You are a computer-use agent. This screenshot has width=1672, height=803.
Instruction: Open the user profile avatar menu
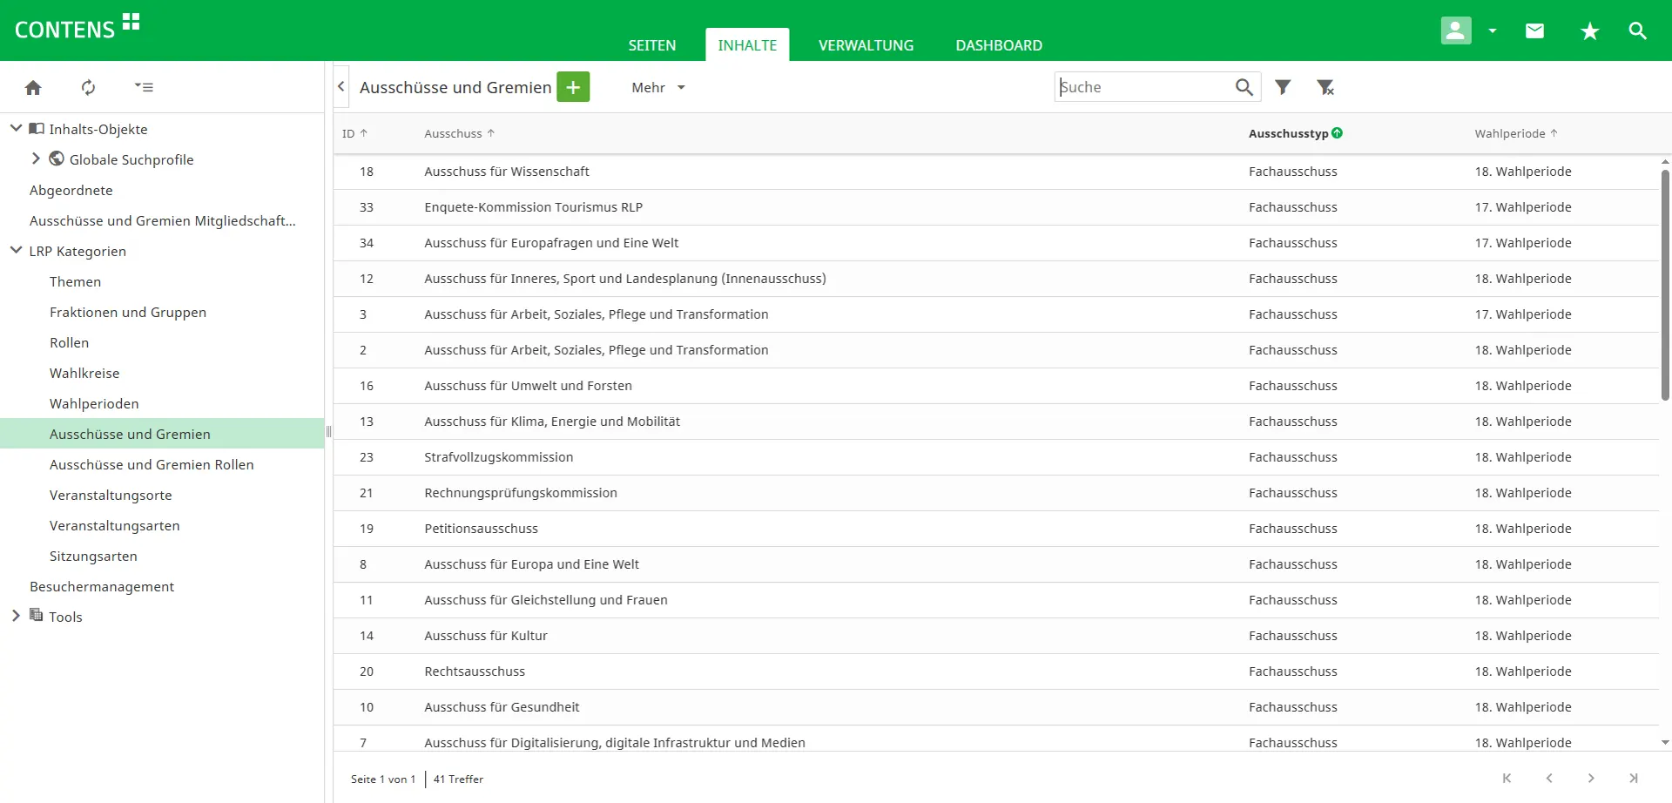pos(1456,31)
